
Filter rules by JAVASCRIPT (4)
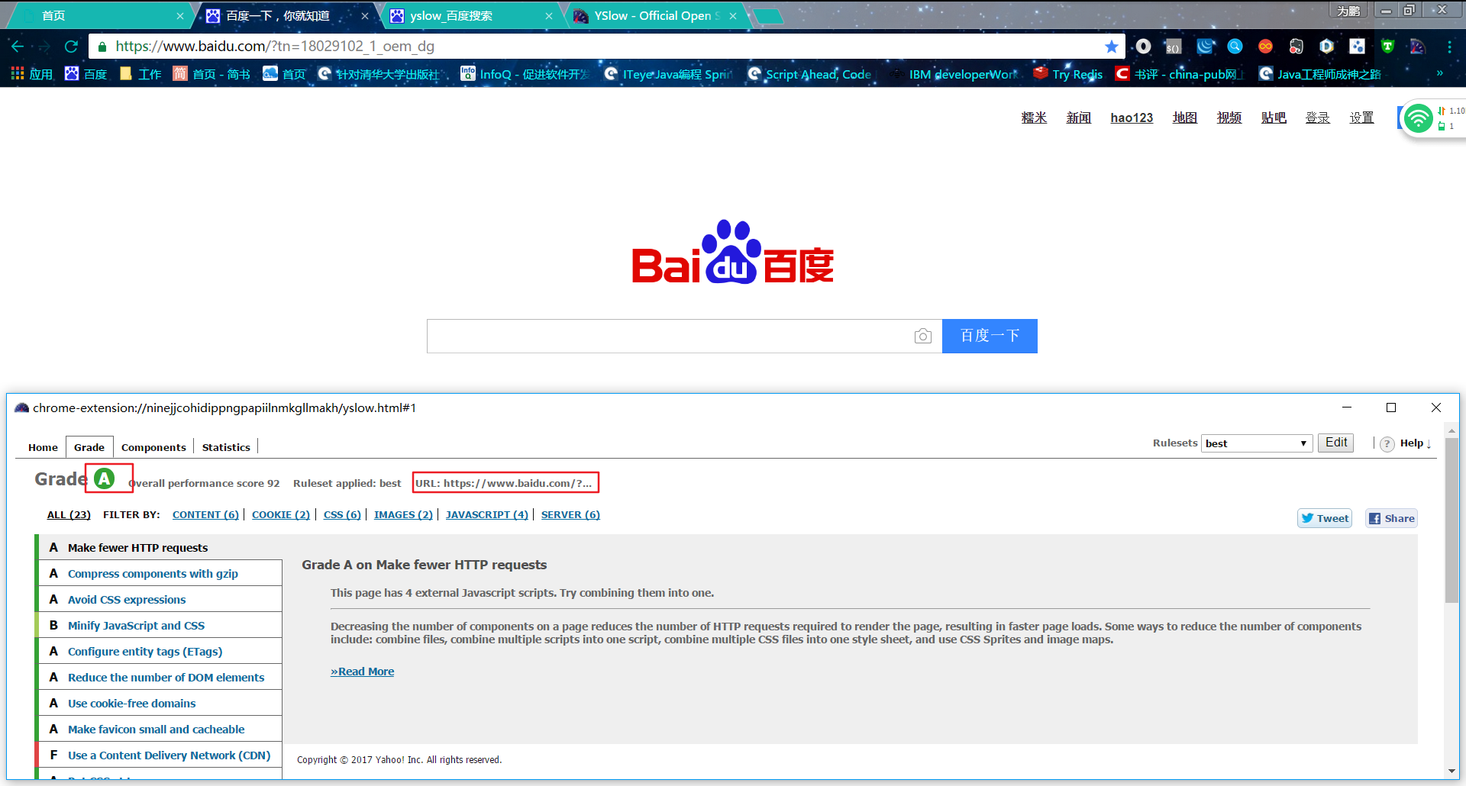click(487, 515)
